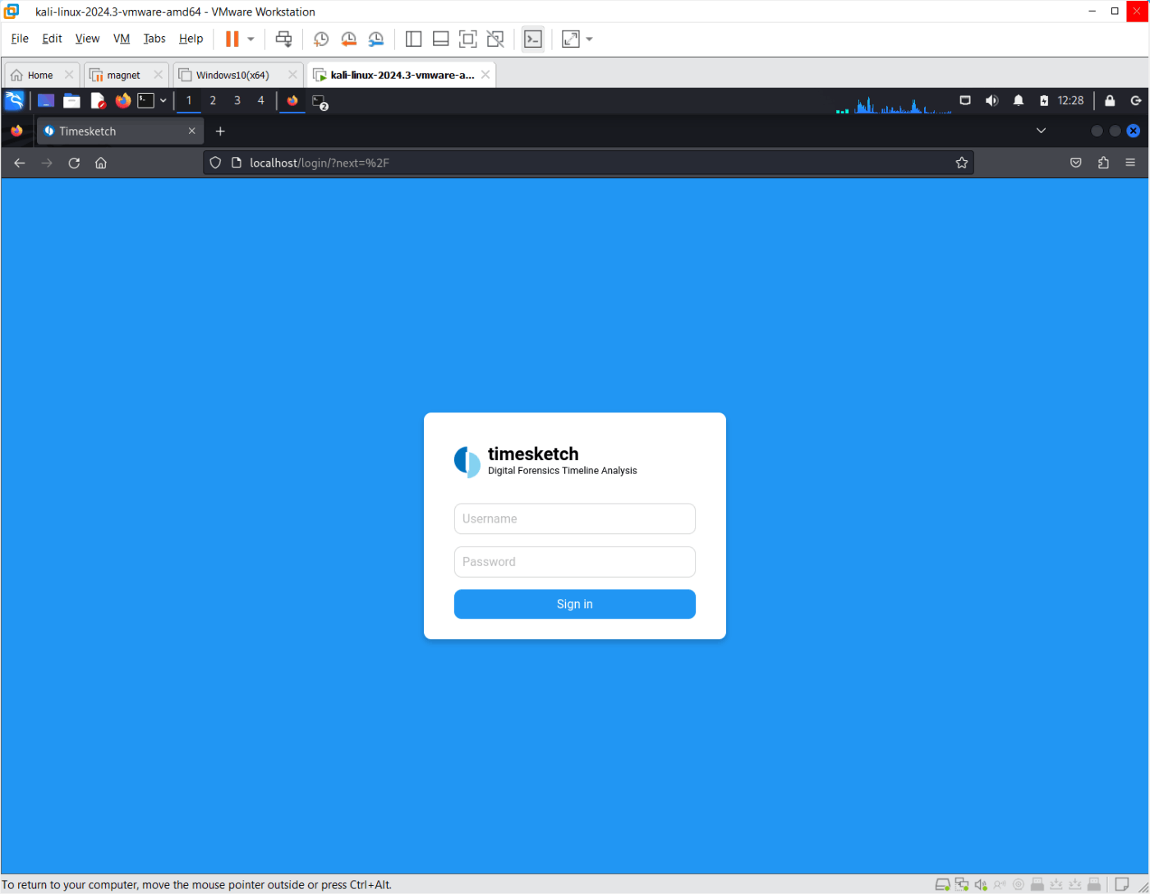This screenshot has width=1150, height=894.
Task: Bookmark this page with the star icon
Action: (x=961, y=163)
